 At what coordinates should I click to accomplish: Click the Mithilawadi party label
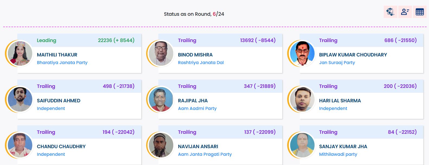338,154
